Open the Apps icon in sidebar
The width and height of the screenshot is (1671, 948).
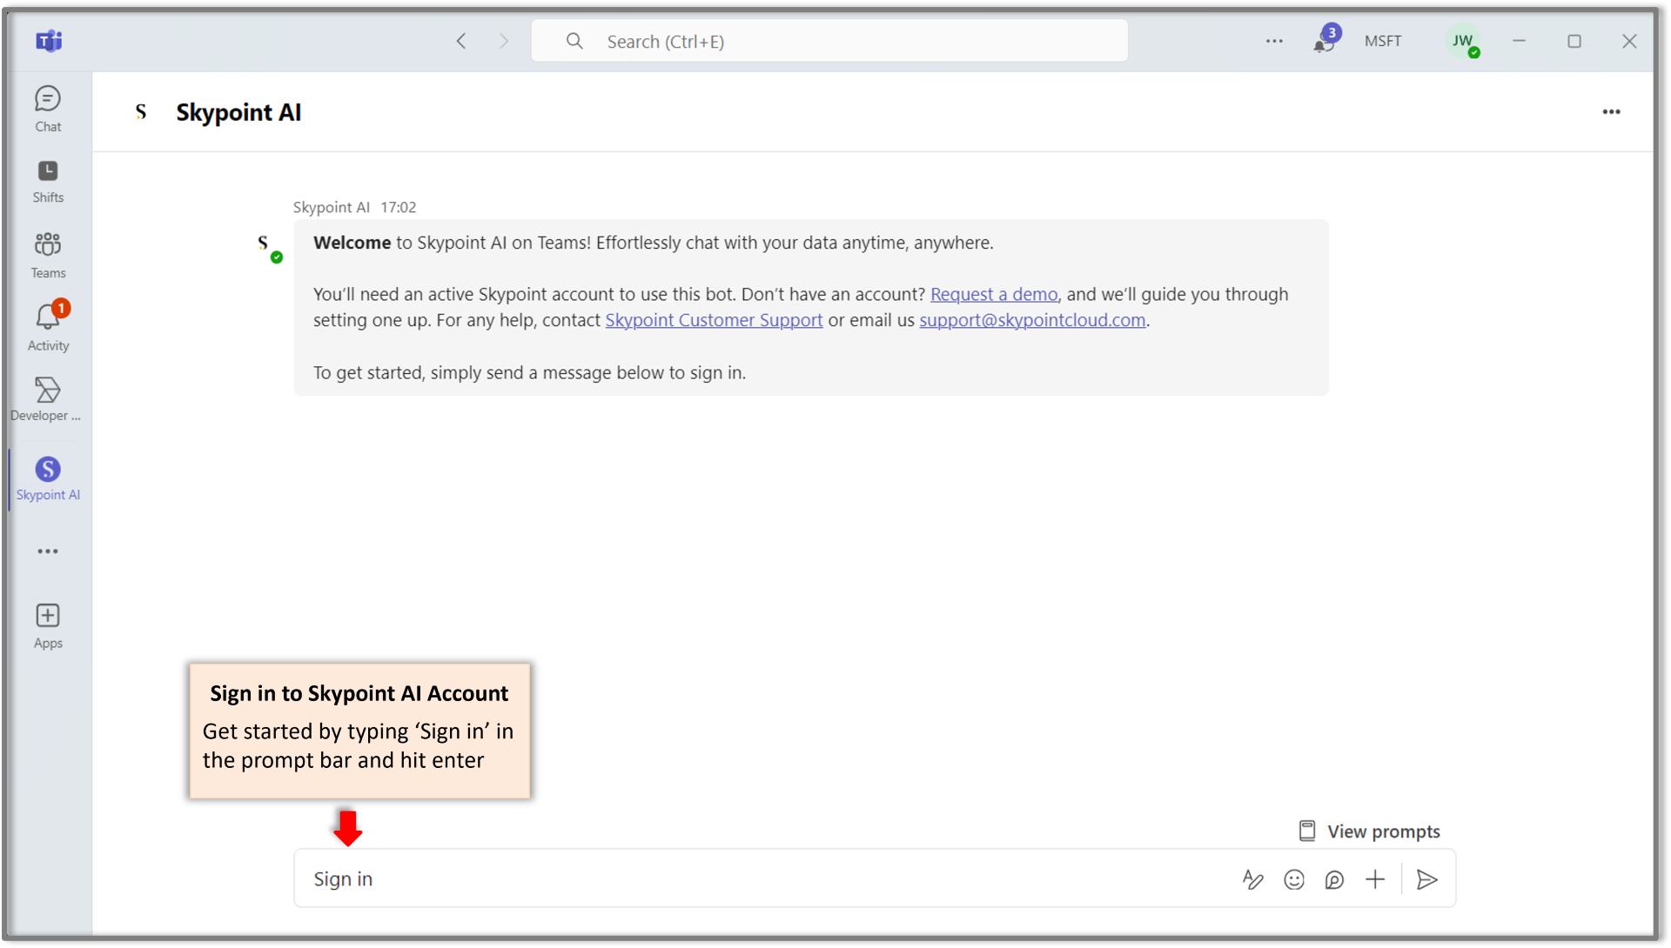[x=46, y=624]
